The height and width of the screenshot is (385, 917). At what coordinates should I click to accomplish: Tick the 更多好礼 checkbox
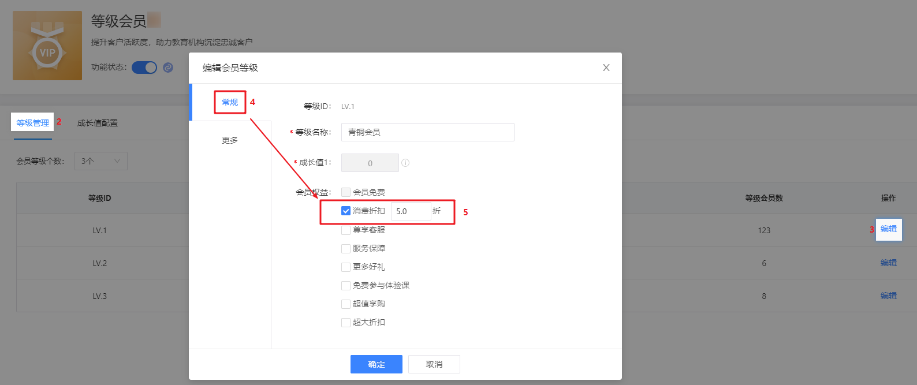346,267
